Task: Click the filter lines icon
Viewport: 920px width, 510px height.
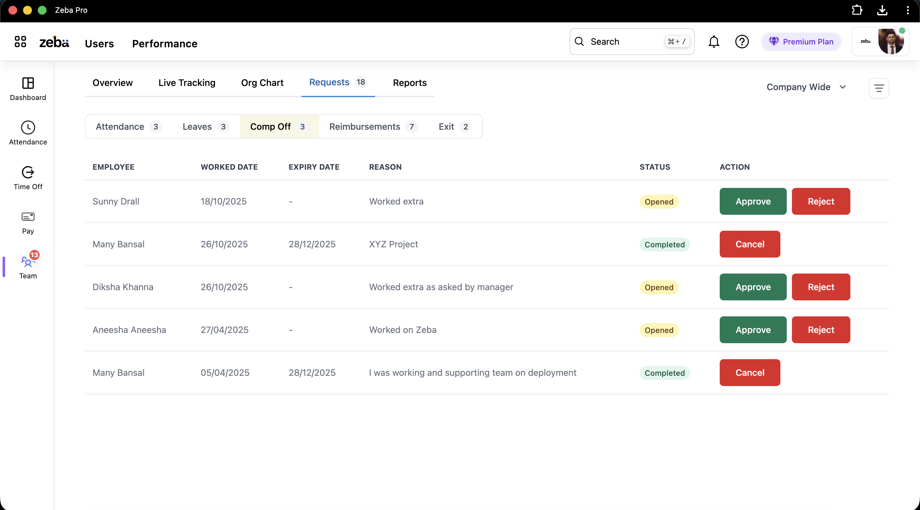Action: tap(878, 88)
